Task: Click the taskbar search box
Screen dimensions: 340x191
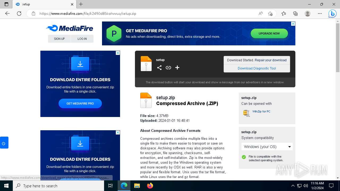Action: pos(58,186)
